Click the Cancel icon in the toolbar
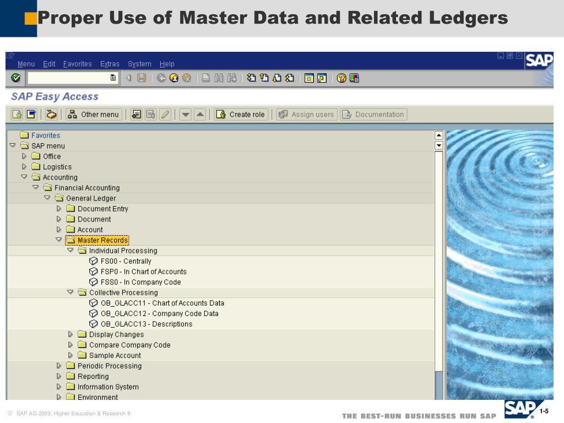The width and height of the screenshot is (564, 423). [x=186, y=78]
